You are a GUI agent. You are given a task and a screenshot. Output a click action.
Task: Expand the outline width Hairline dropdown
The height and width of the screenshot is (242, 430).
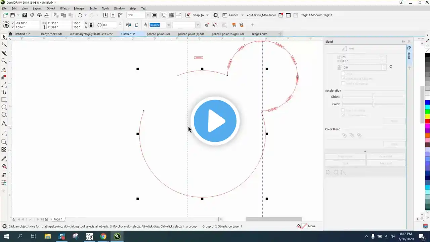[x=168, y=25]
